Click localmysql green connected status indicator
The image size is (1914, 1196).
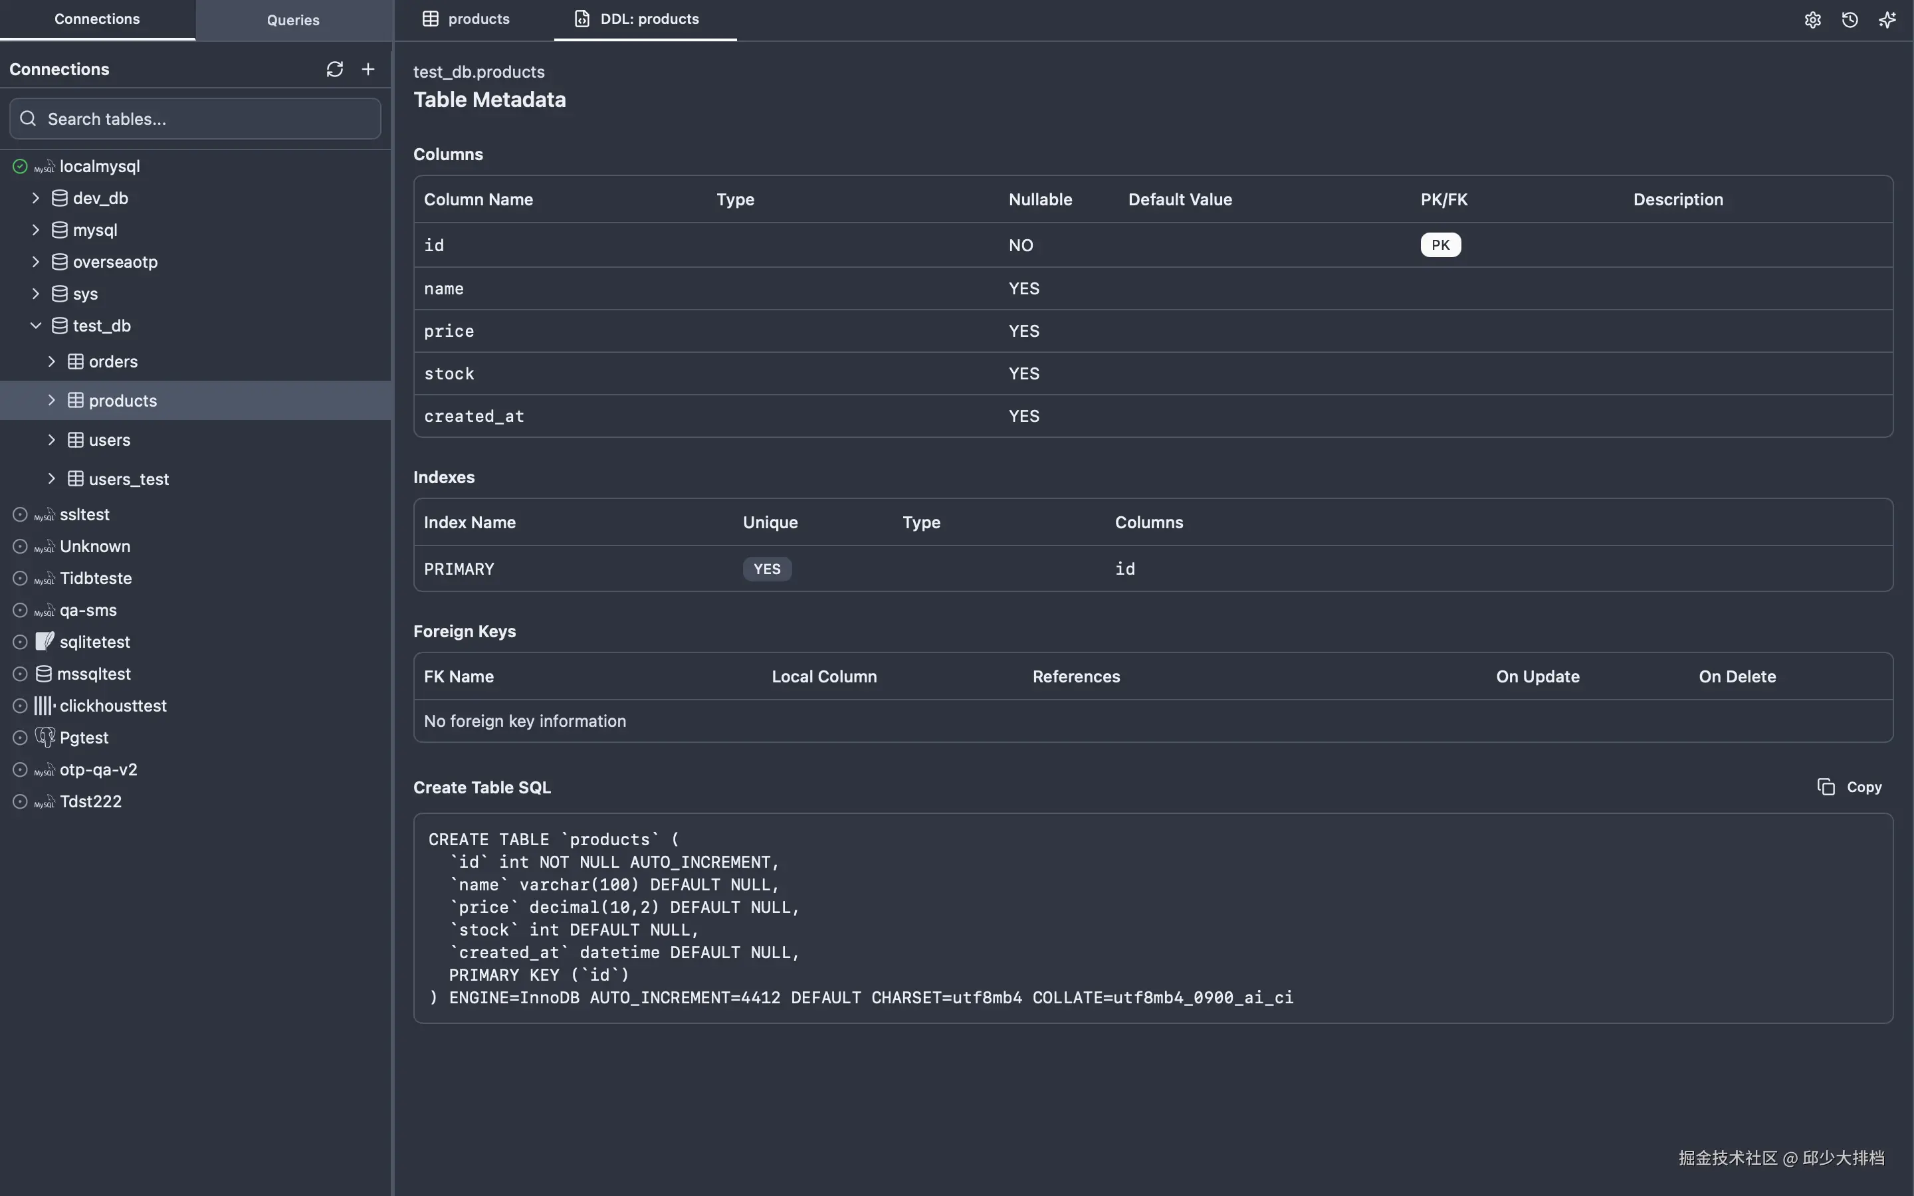20,166
